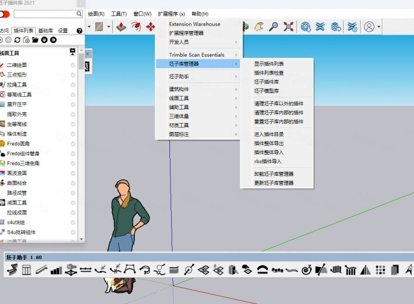
Task: Select the Zoom magnifier tool
Action: (274, 27)
